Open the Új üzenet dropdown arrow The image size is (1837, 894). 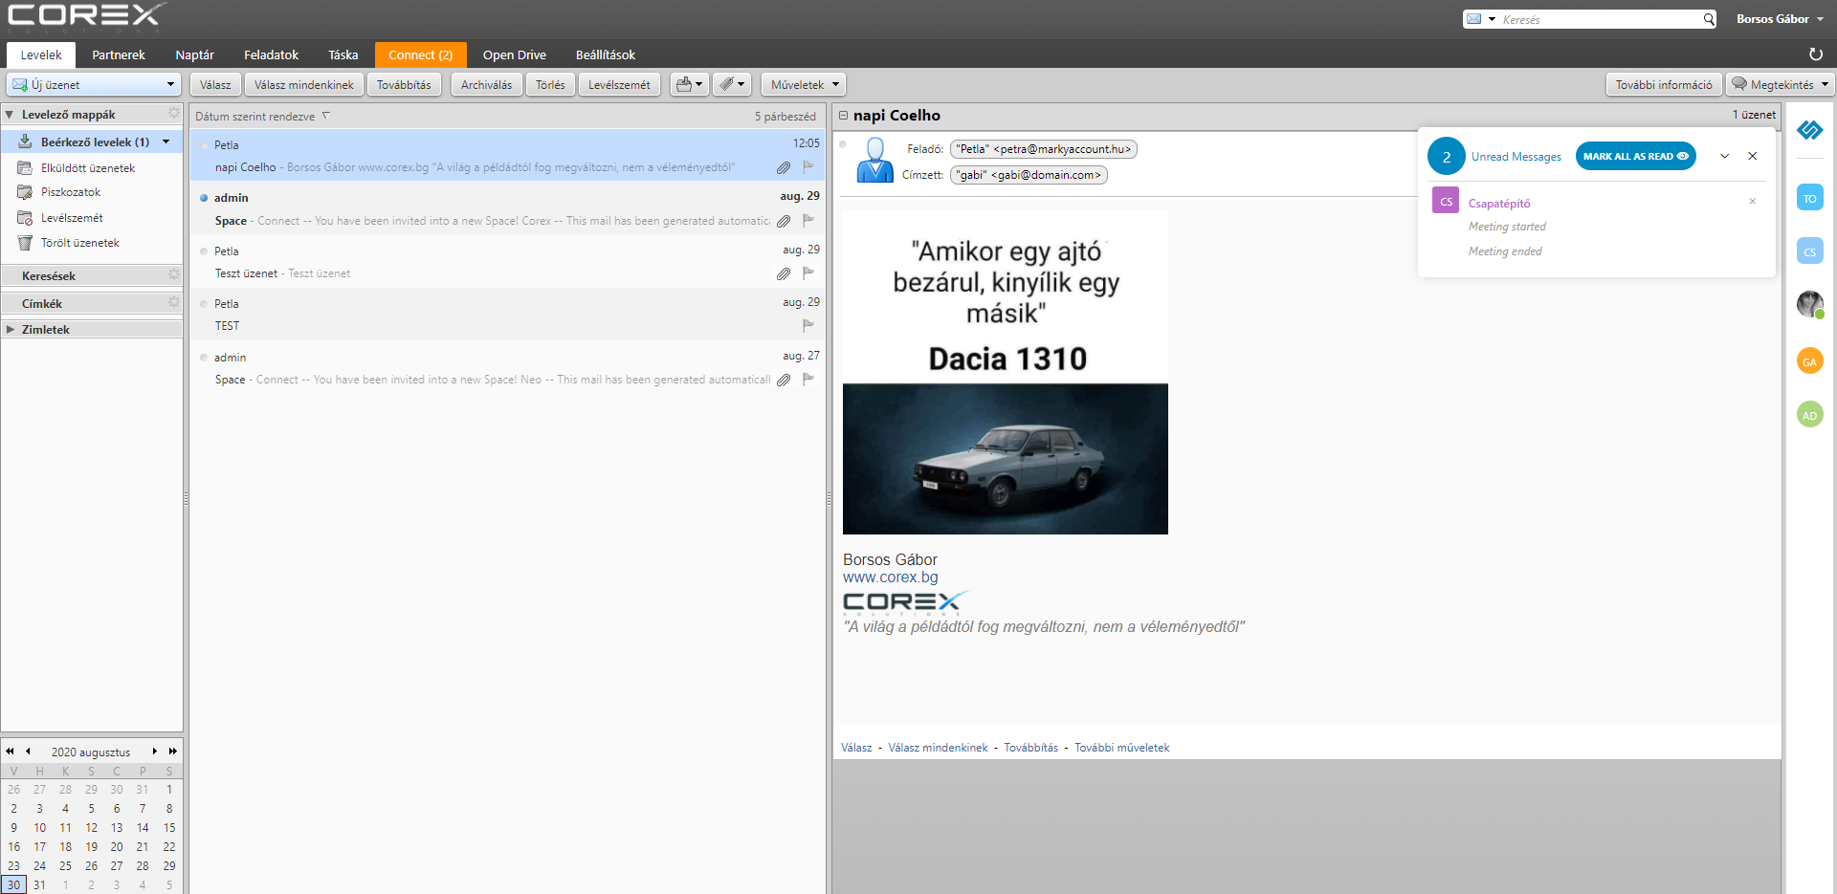click(170, 84)
